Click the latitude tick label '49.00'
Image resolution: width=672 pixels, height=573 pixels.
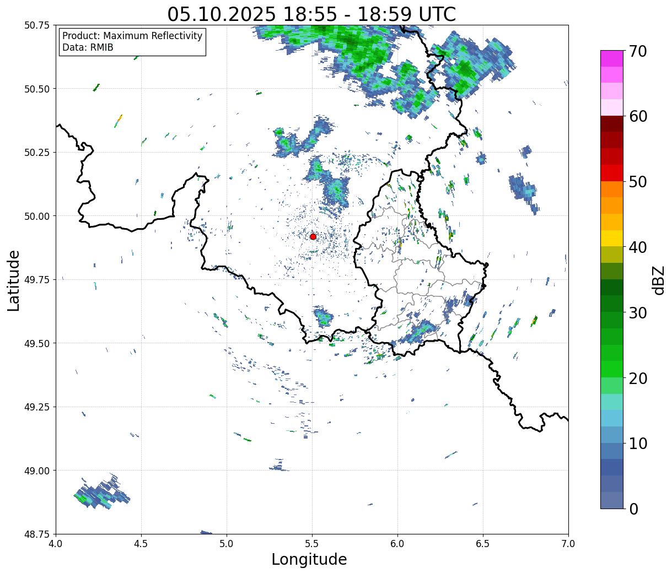tap(37, 471)
